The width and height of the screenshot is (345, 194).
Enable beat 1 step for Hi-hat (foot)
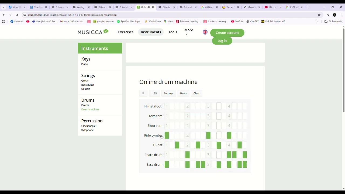[x=167, y=106]
